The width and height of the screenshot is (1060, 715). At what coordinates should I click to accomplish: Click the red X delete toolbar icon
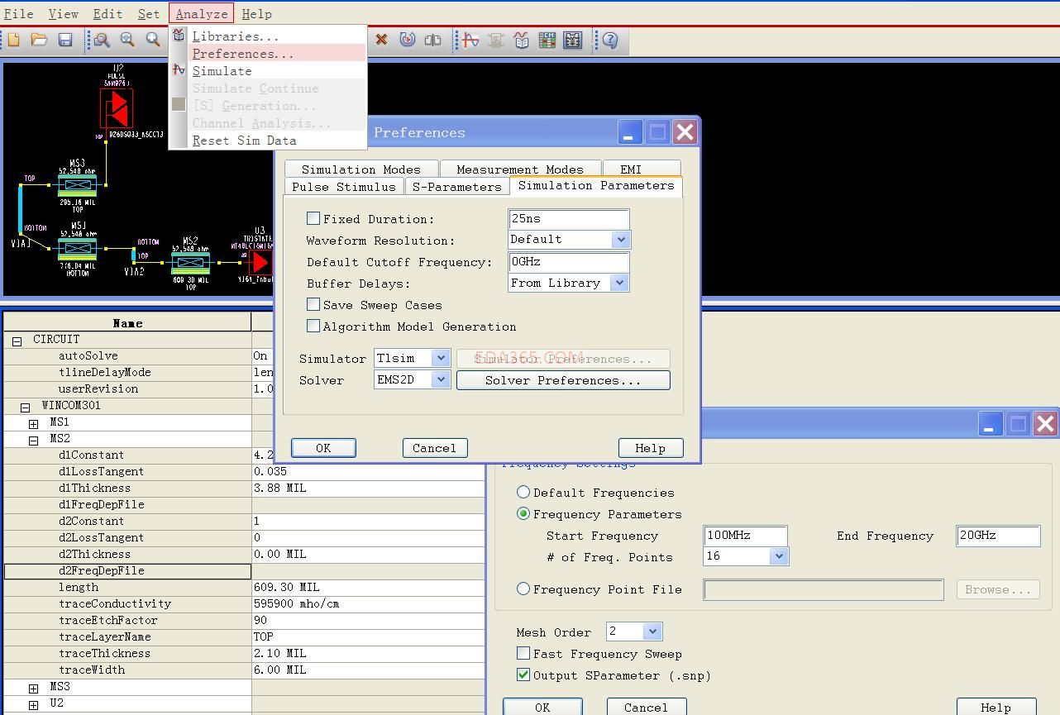pos(381,40)
